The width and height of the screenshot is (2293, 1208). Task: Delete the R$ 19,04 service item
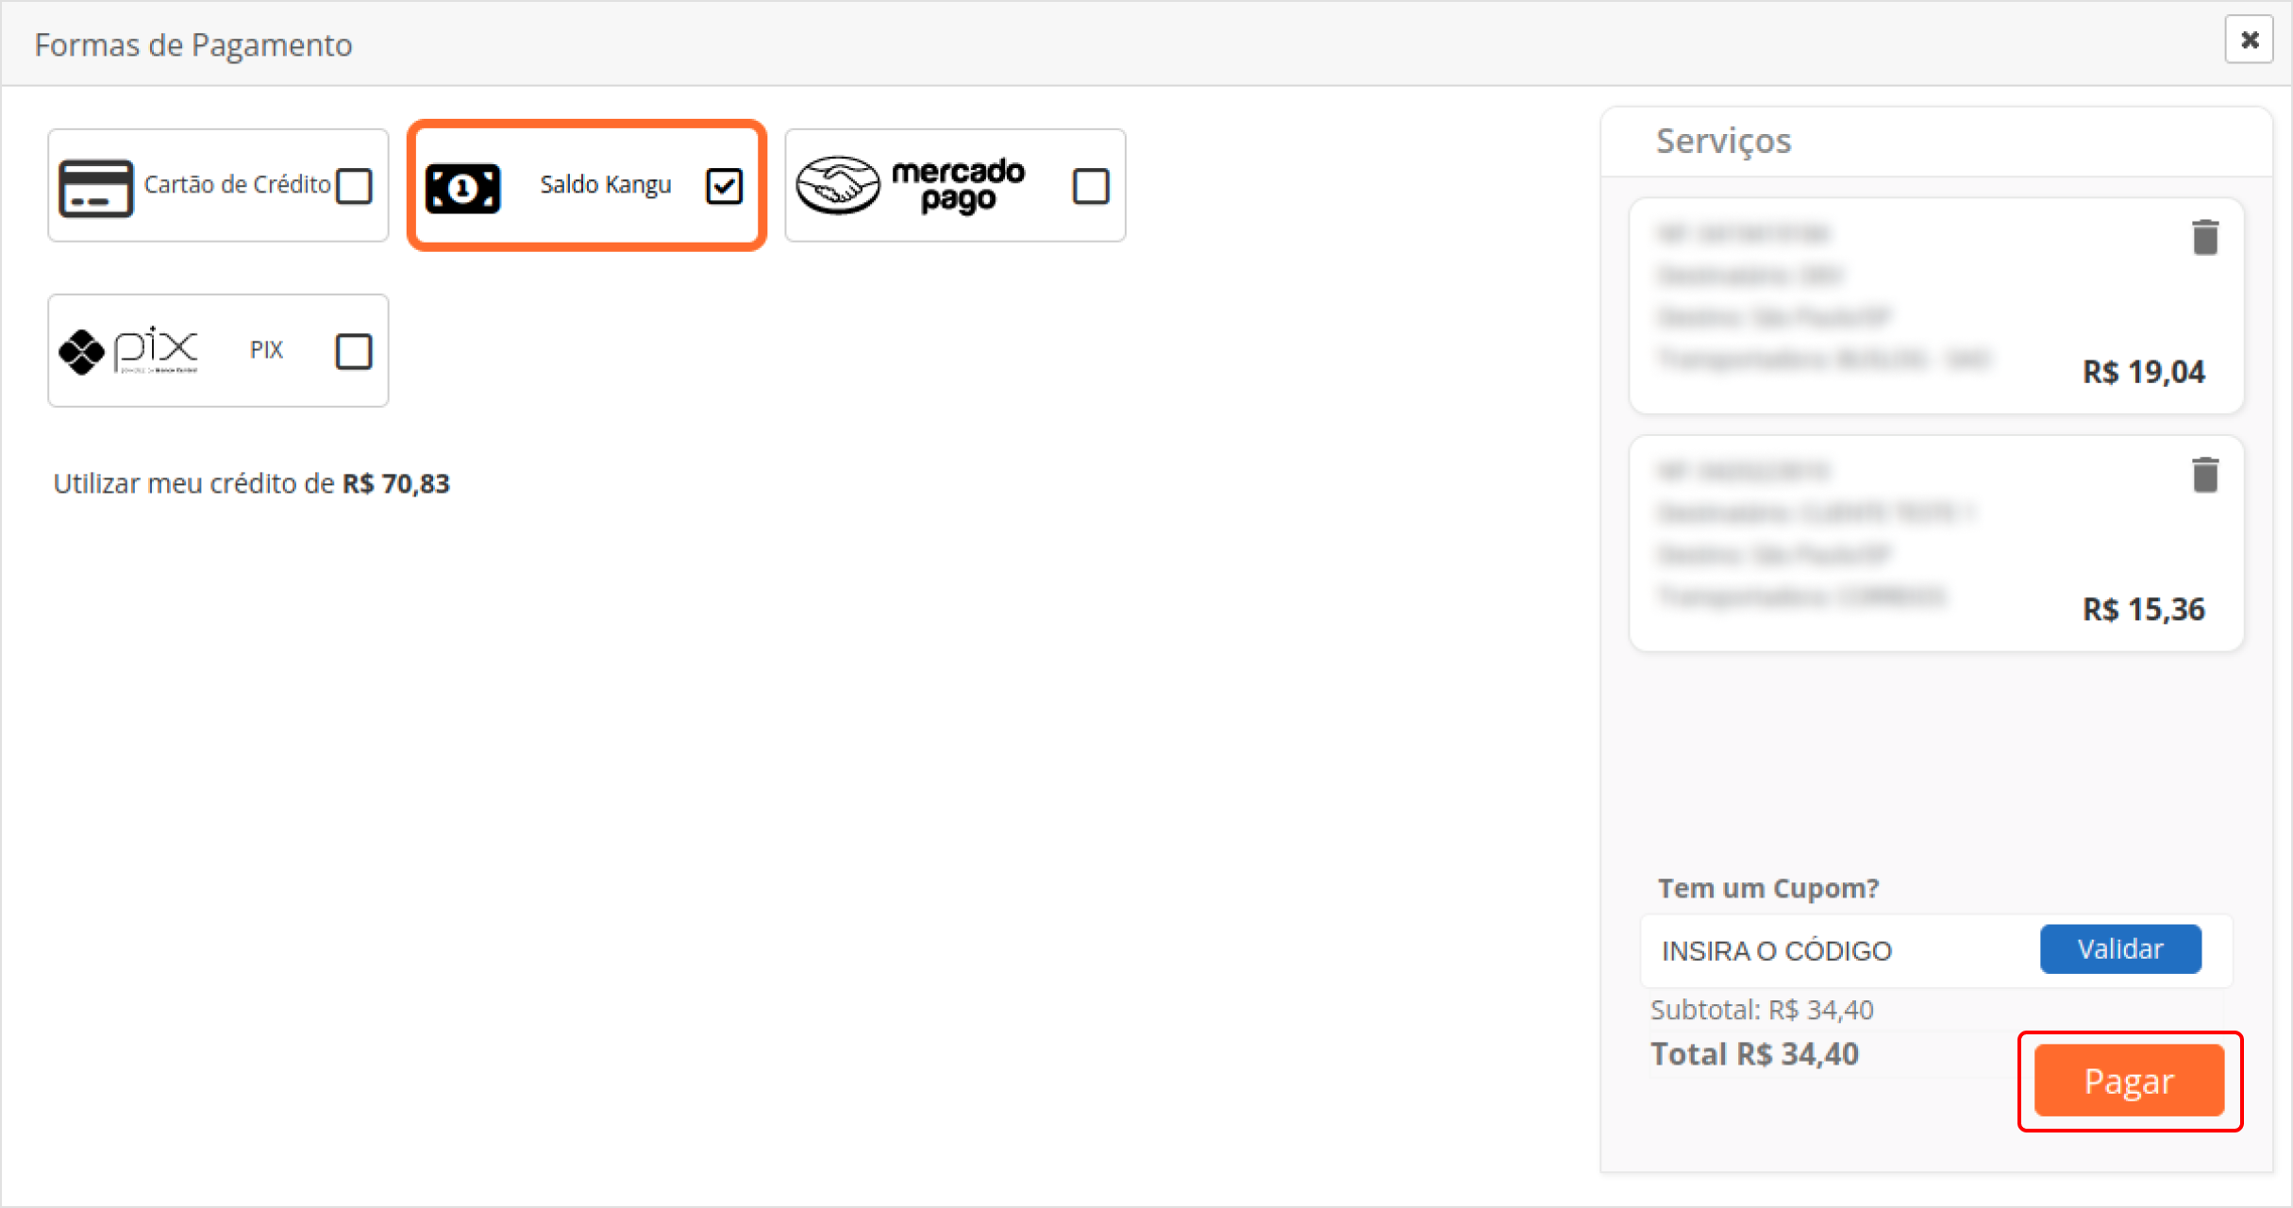point(2205,237)
